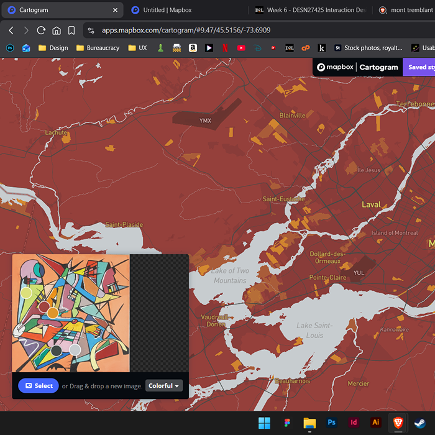The image size is (435, 435).
Task: Open the Netflix bookmark icon
Action: tap(225, 48)
